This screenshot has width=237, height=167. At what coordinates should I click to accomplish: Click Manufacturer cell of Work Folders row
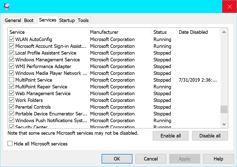pyautogui.click(x=112, y=100)
